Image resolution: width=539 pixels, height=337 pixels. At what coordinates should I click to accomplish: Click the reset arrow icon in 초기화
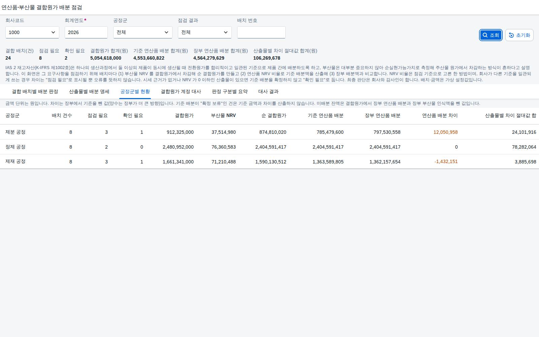point(511,35)
